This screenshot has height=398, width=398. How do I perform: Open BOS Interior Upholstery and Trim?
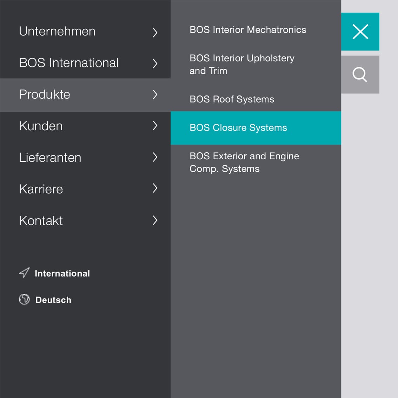click(x=242, y=65)
